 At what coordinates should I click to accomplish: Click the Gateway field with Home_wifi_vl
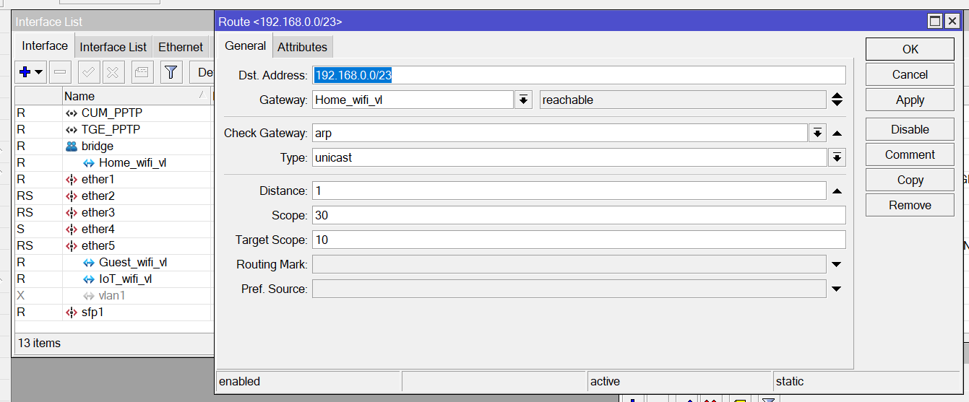pyautogui.click(x=413, y=100)
